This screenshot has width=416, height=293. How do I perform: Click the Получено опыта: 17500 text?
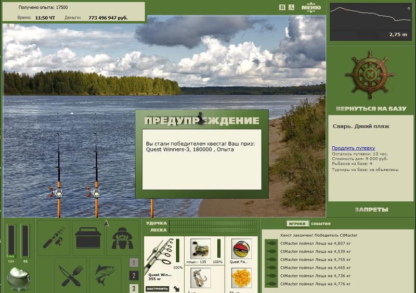(x=43, y=7)
